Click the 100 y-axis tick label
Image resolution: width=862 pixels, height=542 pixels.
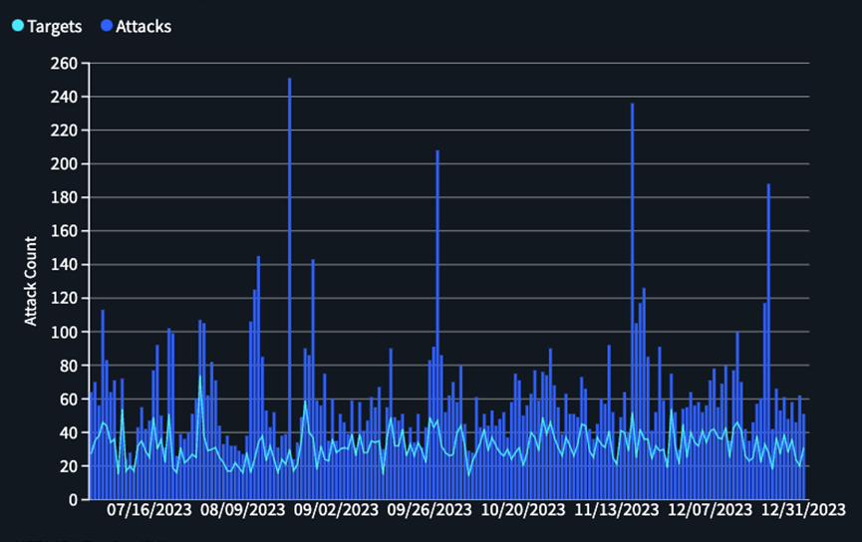click(x=65, y=332)
